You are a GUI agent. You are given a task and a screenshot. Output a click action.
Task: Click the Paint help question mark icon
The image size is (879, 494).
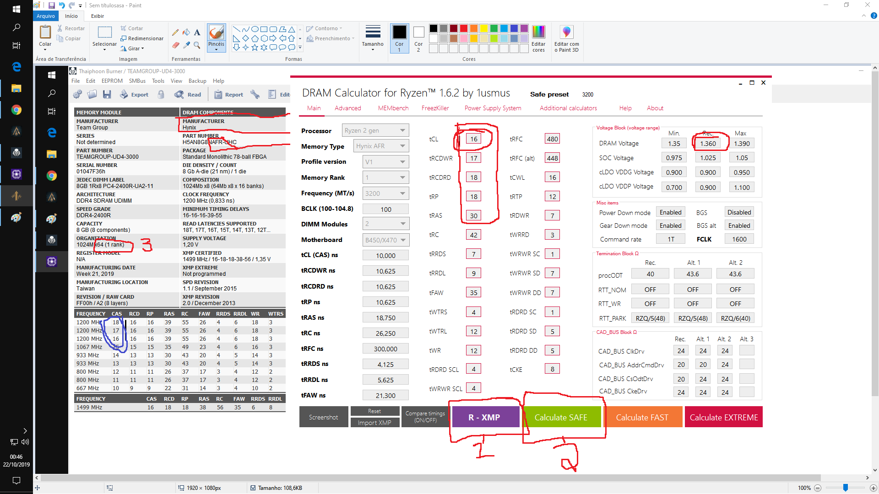(874, 16)
